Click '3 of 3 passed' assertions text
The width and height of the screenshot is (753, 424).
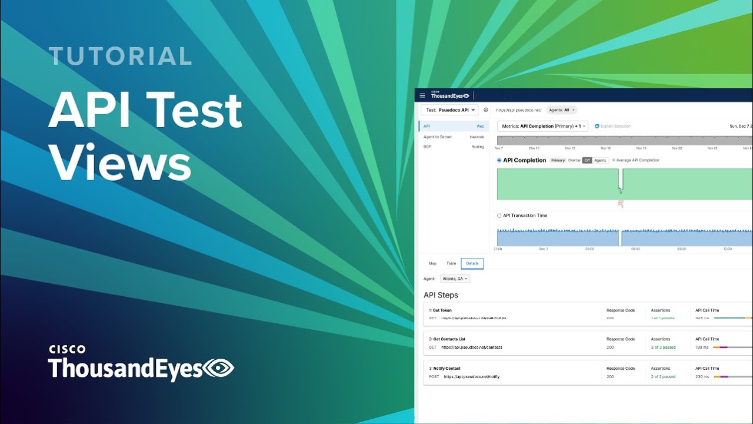tap(663, 347)
